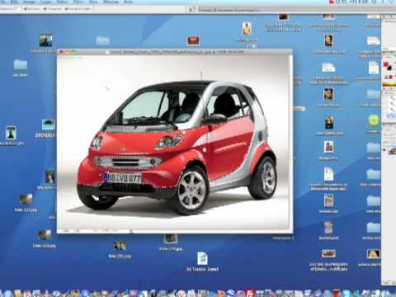Image resolution: width=396 pixels, height=297 pixels.
Task: Toggle the Sample All Layers checkbox
Action: (66, 9)
